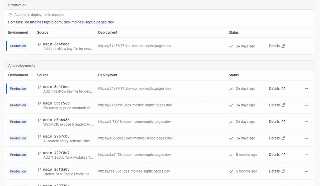Open the fea185c1 deployment URL
Image resolution: width=320 pixels, height=186 pixels.
point(134,171)
